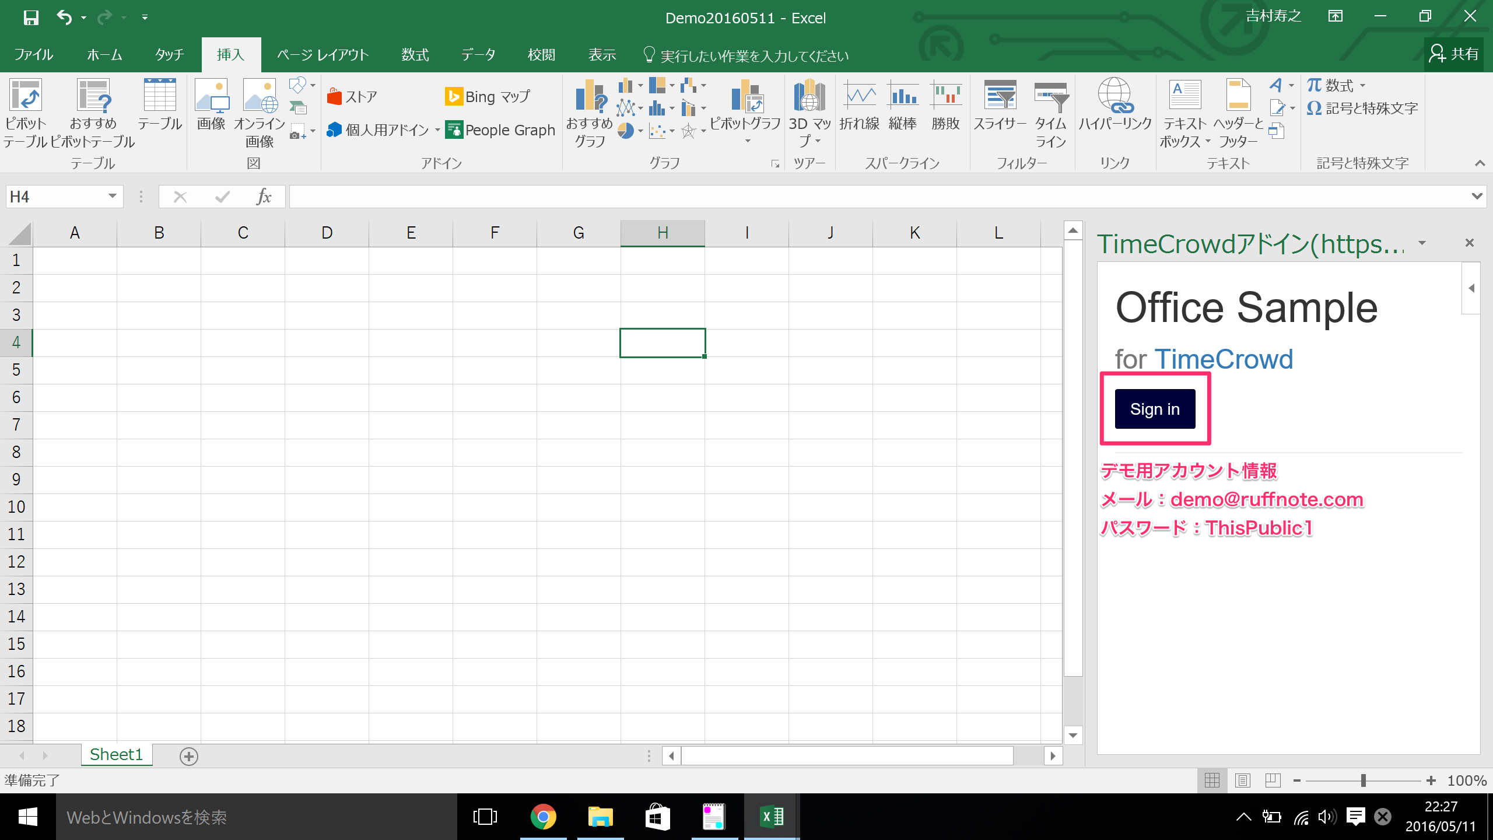Click vertical scrollbar down arrow
This screenshot has width=1493, height=840.
[1073, 735]
